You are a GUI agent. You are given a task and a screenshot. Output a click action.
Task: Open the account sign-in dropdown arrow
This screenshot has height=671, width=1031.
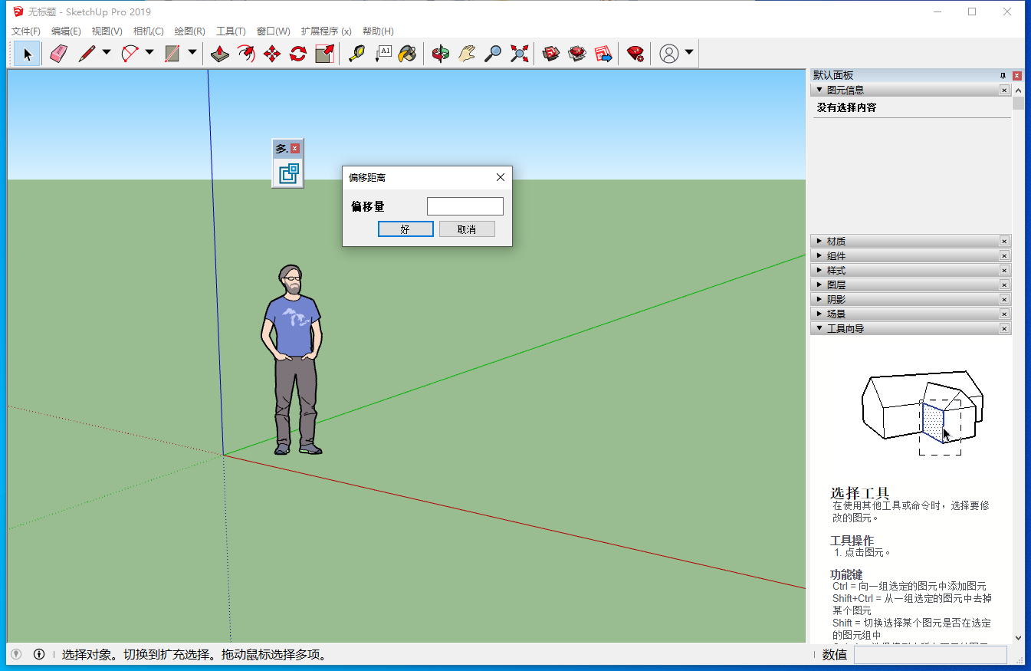pos(689,53)
